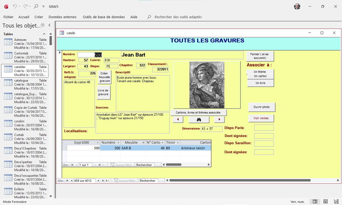This screenshot has height=205, width=342.
Task: Click the Un livre button
Action: tap(260, 83)
